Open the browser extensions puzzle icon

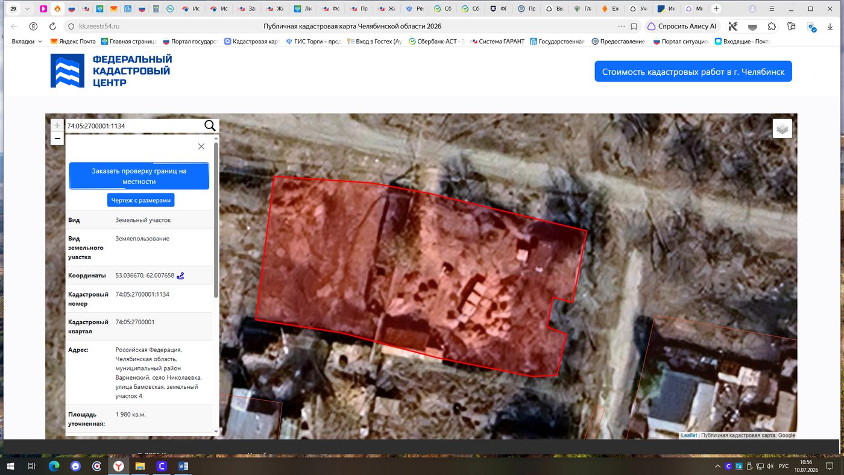click(x=772, y=27)
